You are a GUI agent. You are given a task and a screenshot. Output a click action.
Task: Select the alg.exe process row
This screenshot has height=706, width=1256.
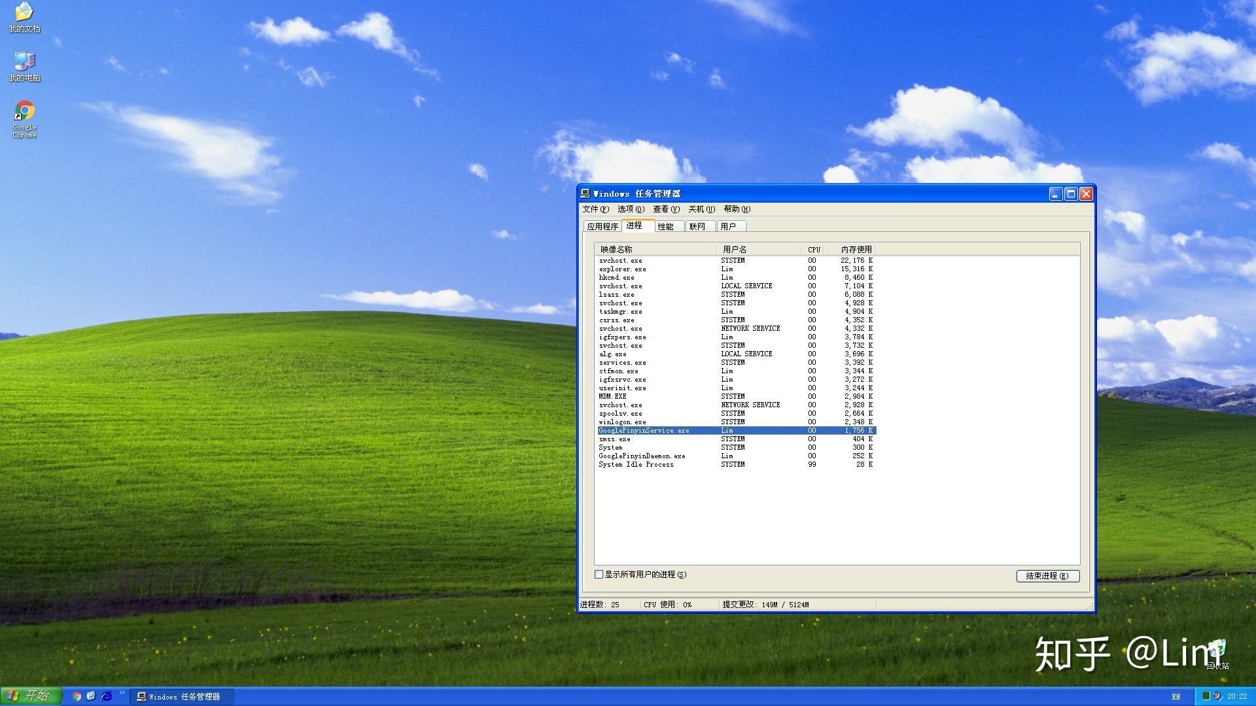736,354
